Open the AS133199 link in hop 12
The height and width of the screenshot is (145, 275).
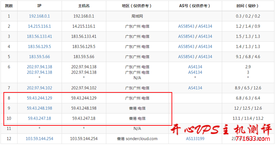tap(195, 139)
